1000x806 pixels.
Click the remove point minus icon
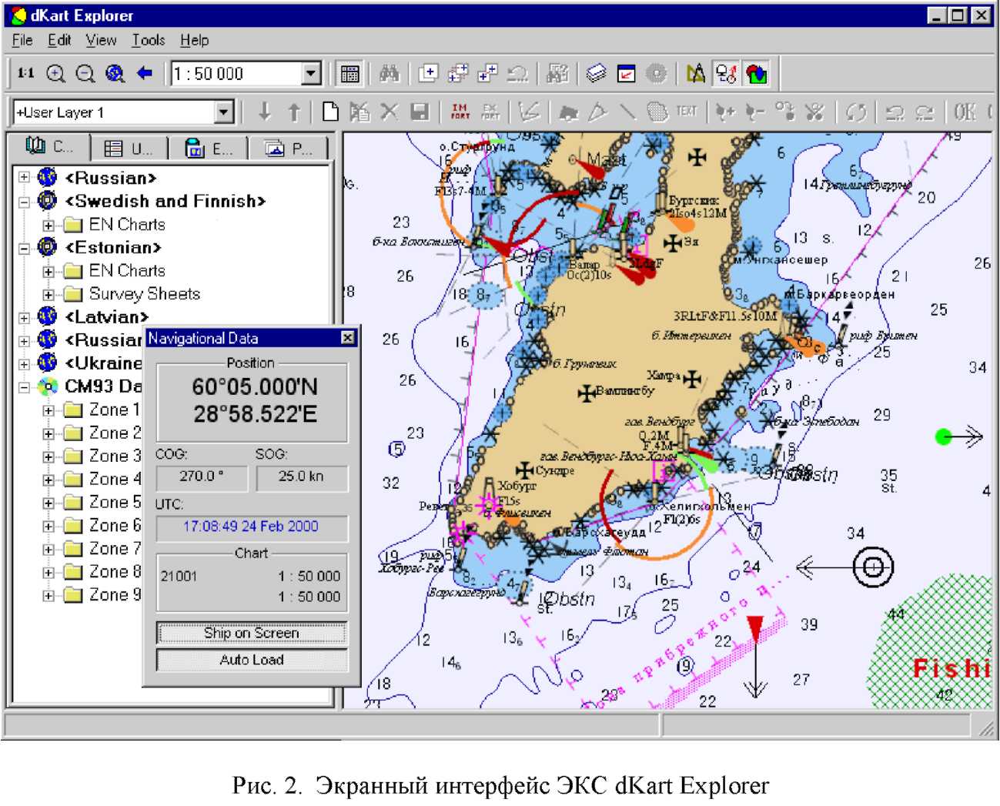(x=755, y=112)
